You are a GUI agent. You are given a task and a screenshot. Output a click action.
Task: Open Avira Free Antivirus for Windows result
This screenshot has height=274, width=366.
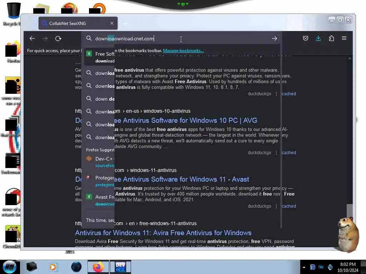(x=163, y=233)
